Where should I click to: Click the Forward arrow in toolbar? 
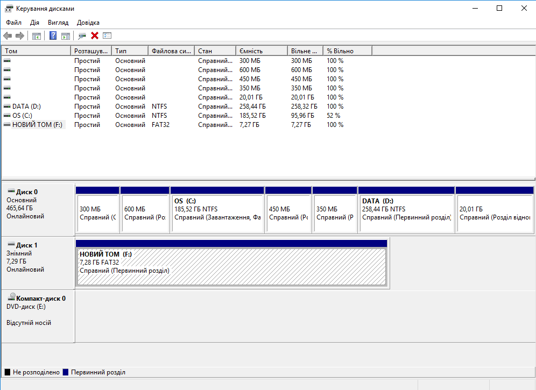pos(20,36)
